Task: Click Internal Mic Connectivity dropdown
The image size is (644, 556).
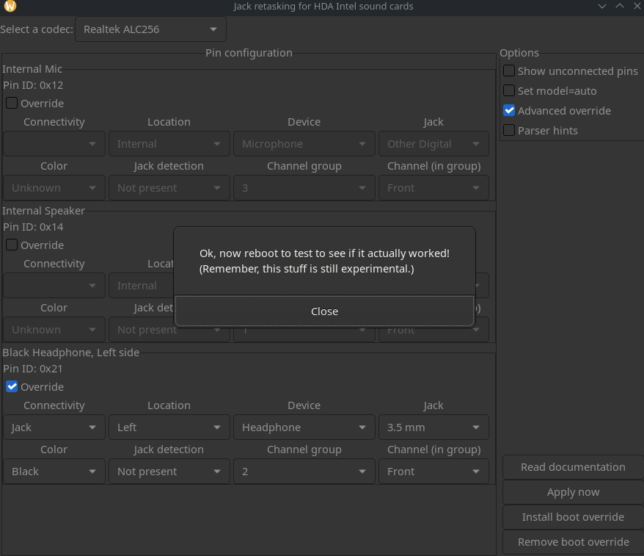Action: [54, 144]
